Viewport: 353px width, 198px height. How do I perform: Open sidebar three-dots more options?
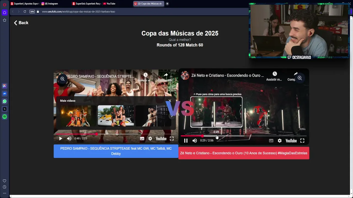4,193
